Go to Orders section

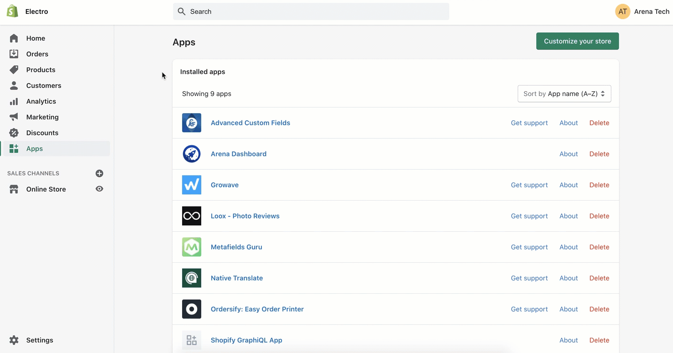(x=37, y=54)
